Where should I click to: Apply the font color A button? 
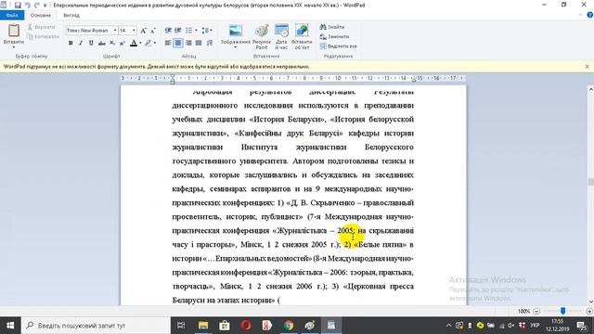click(134, 44)
